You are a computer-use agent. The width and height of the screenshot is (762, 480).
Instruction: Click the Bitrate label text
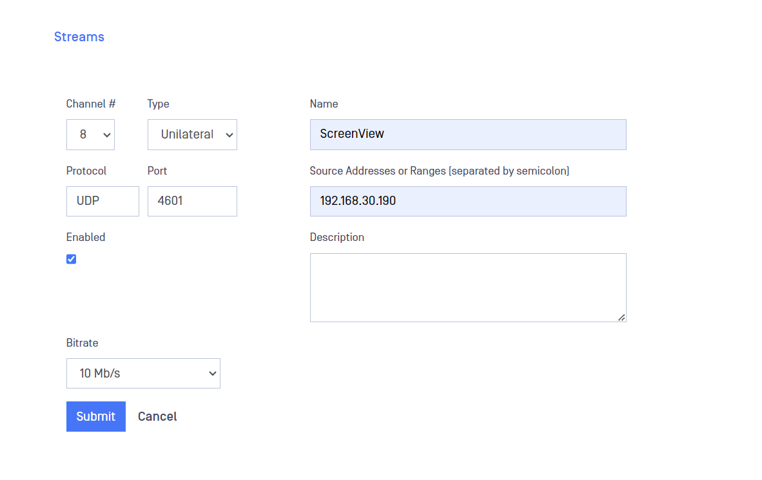(82, 343)
